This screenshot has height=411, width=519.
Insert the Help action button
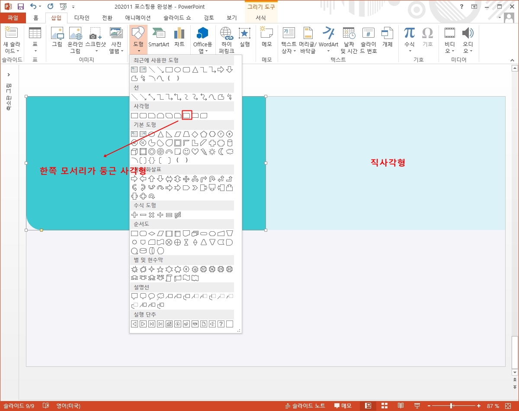pyautogui.click(x=221, y=324)
